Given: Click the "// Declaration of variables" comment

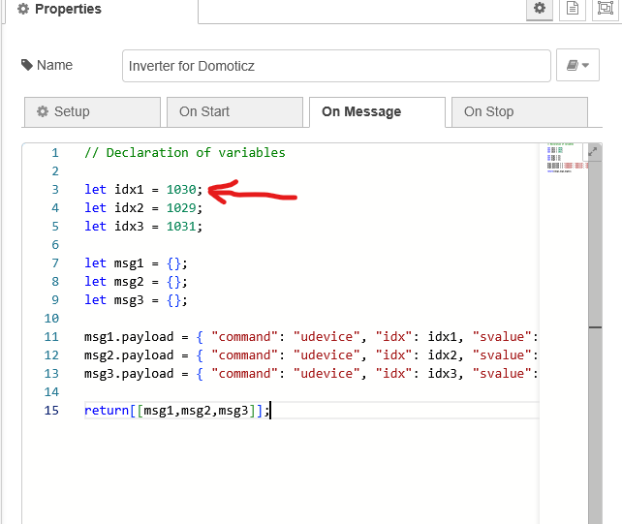Looking at the screenshot, I should point(185,153).
